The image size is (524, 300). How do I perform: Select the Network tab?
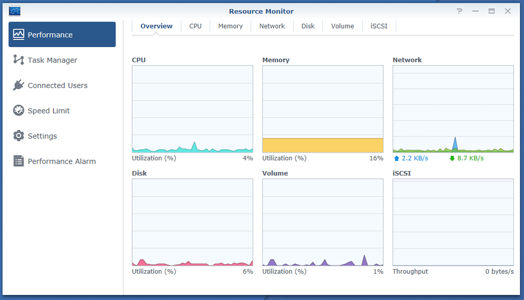pyautogui.click(x=272, y=26)
